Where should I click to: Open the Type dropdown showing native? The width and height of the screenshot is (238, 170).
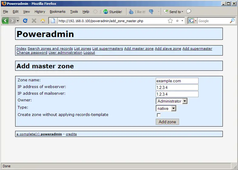click(x=166, y=108)
